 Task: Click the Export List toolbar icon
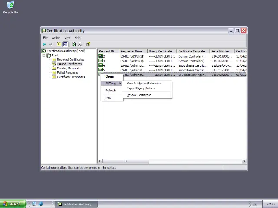(x=80, y=44)
